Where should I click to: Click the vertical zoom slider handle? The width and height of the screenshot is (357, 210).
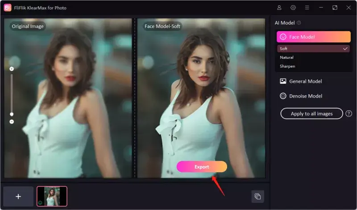12,114
